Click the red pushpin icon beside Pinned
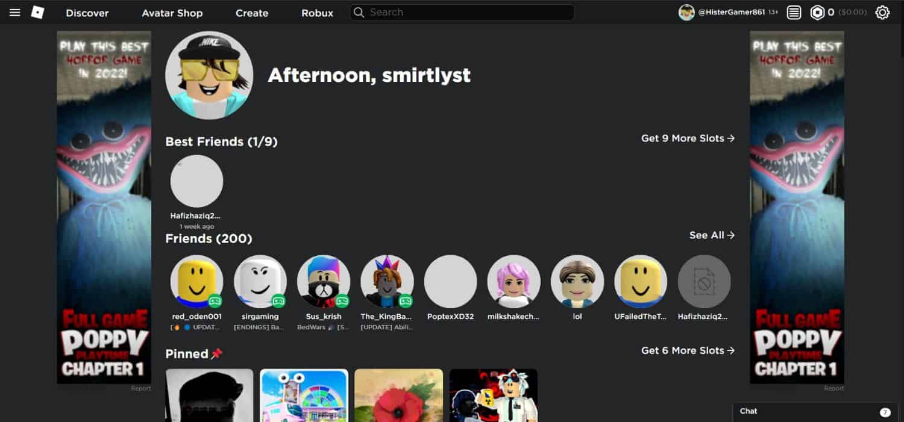Viewport: 904px width, 422px height. click(x=216, y=354)
